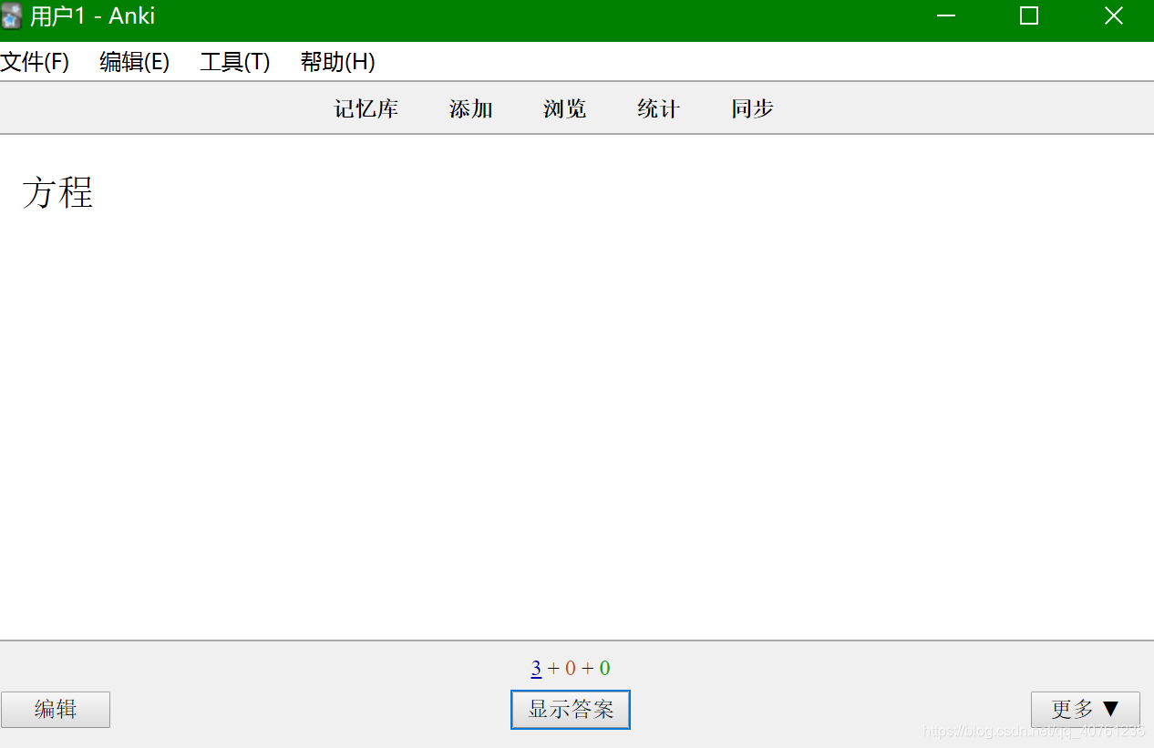1154x748 pixels.
Task: Click the green review count 0
Action: pos(603,668)
